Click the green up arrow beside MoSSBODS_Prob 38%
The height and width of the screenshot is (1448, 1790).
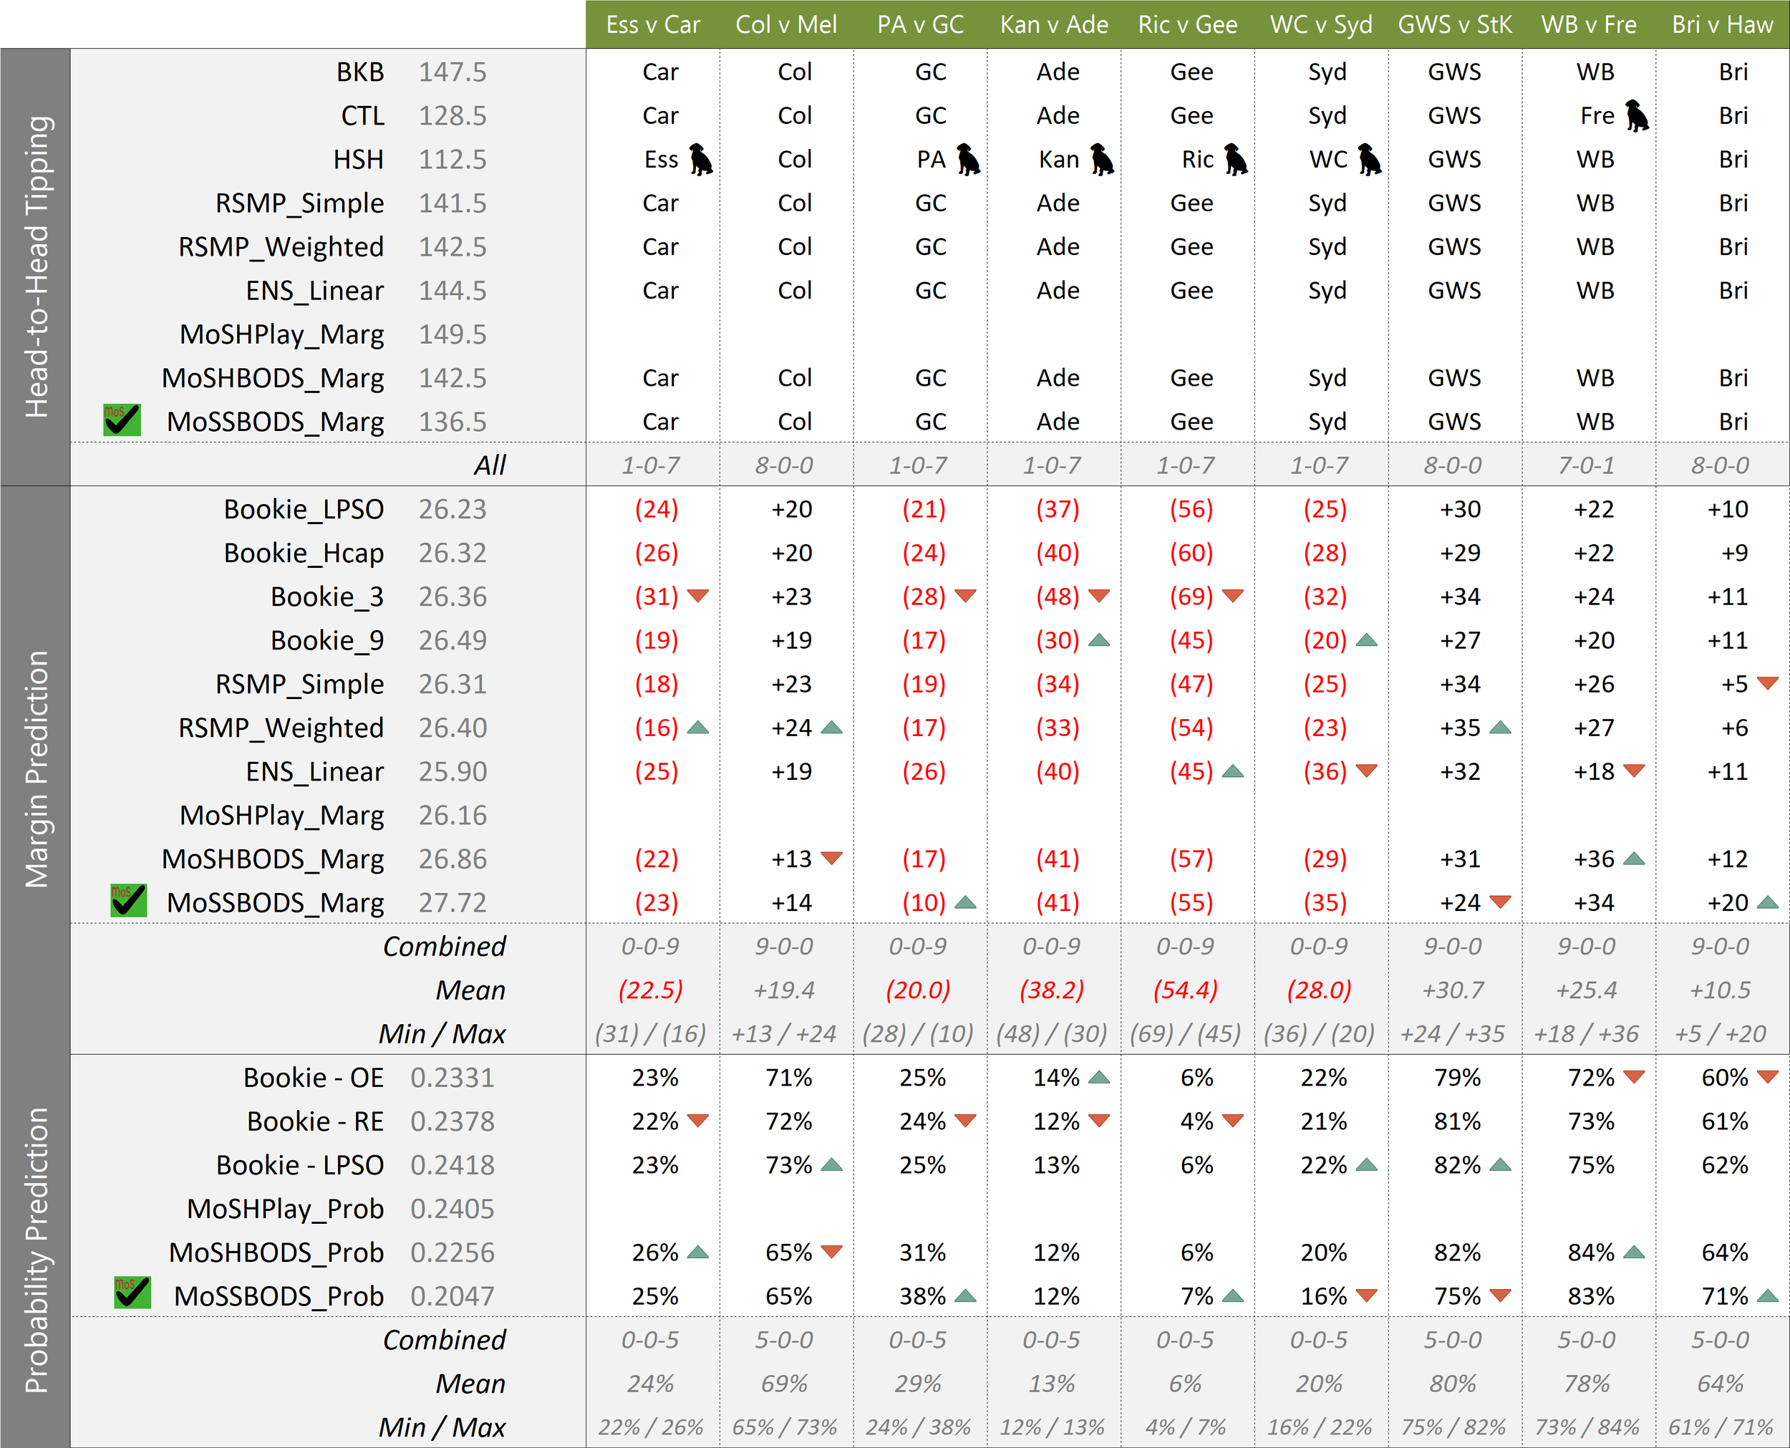(965, 1296)
